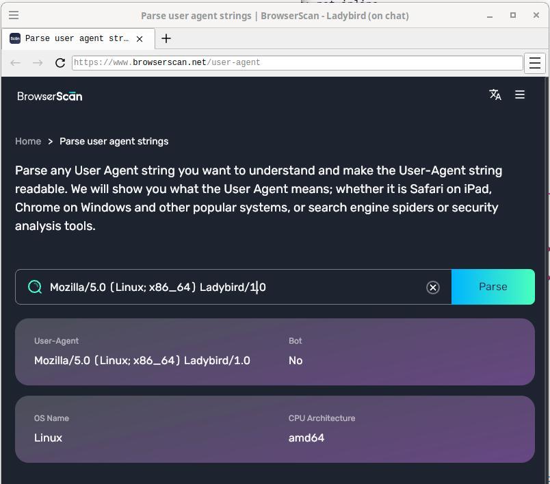Click inside the user agent input field
The height and width of the screenshot is (484, 550).
[233, 287]
